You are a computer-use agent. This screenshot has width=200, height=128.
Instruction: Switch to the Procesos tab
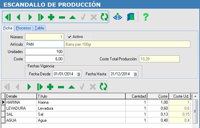click(x=23, y=28)
